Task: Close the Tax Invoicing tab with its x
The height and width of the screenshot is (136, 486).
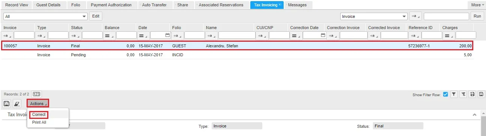Action: tap(280, 5)
